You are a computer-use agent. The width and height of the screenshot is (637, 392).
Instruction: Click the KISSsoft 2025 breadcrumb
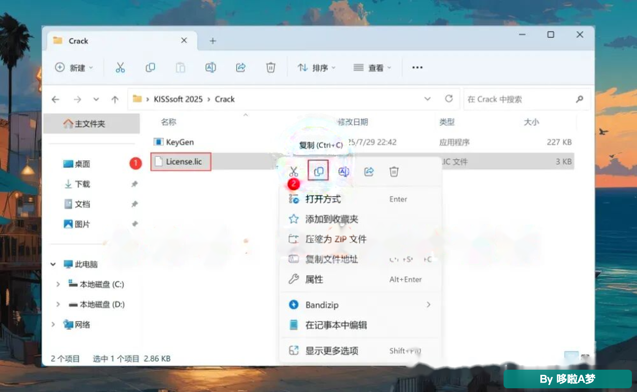pyautogui.click(x=178, y=99)
